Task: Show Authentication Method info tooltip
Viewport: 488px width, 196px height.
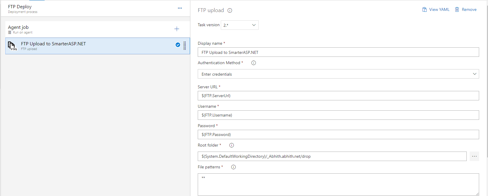Action: [254, 63]
